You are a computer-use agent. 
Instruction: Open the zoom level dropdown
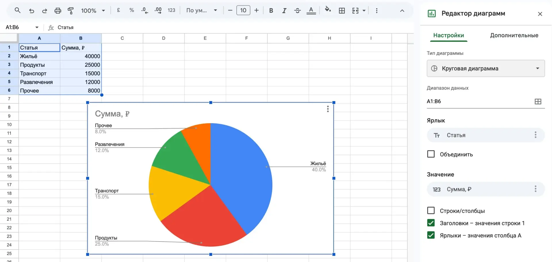point(93,11)
